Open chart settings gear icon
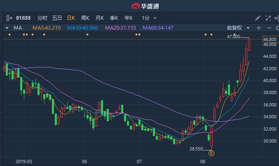279x166 pixels. point(277,28)
